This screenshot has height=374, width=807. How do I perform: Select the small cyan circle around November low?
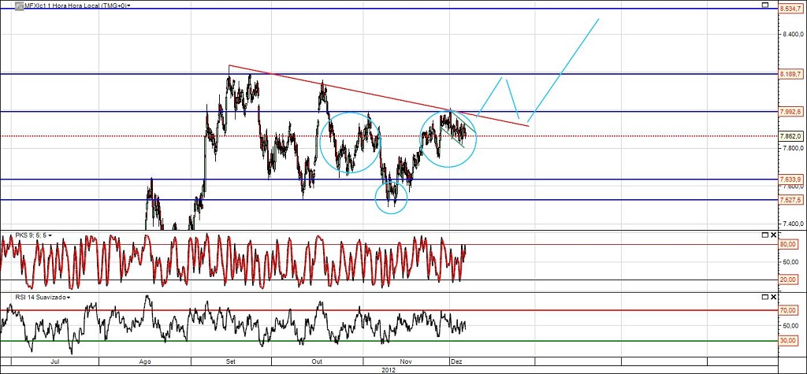point(391,198)
